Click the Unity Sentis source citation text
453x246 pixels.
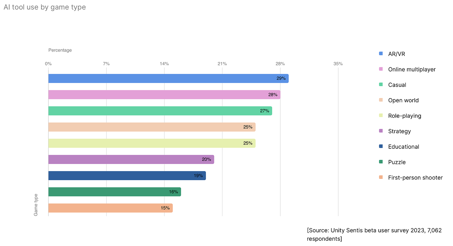pos(374,235)
